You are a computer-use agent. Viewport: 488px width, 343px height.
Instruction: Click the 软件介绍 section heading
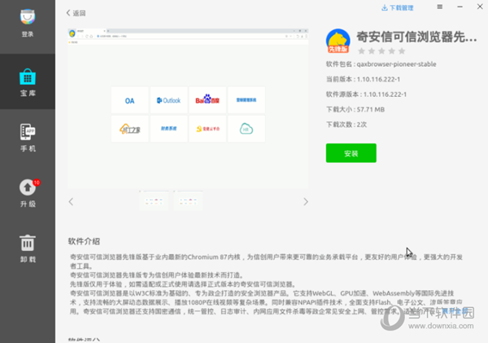click(85, 241)
